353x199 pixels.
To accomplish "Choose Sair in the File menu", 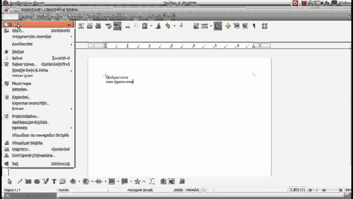I will click(x=38, y=164).
